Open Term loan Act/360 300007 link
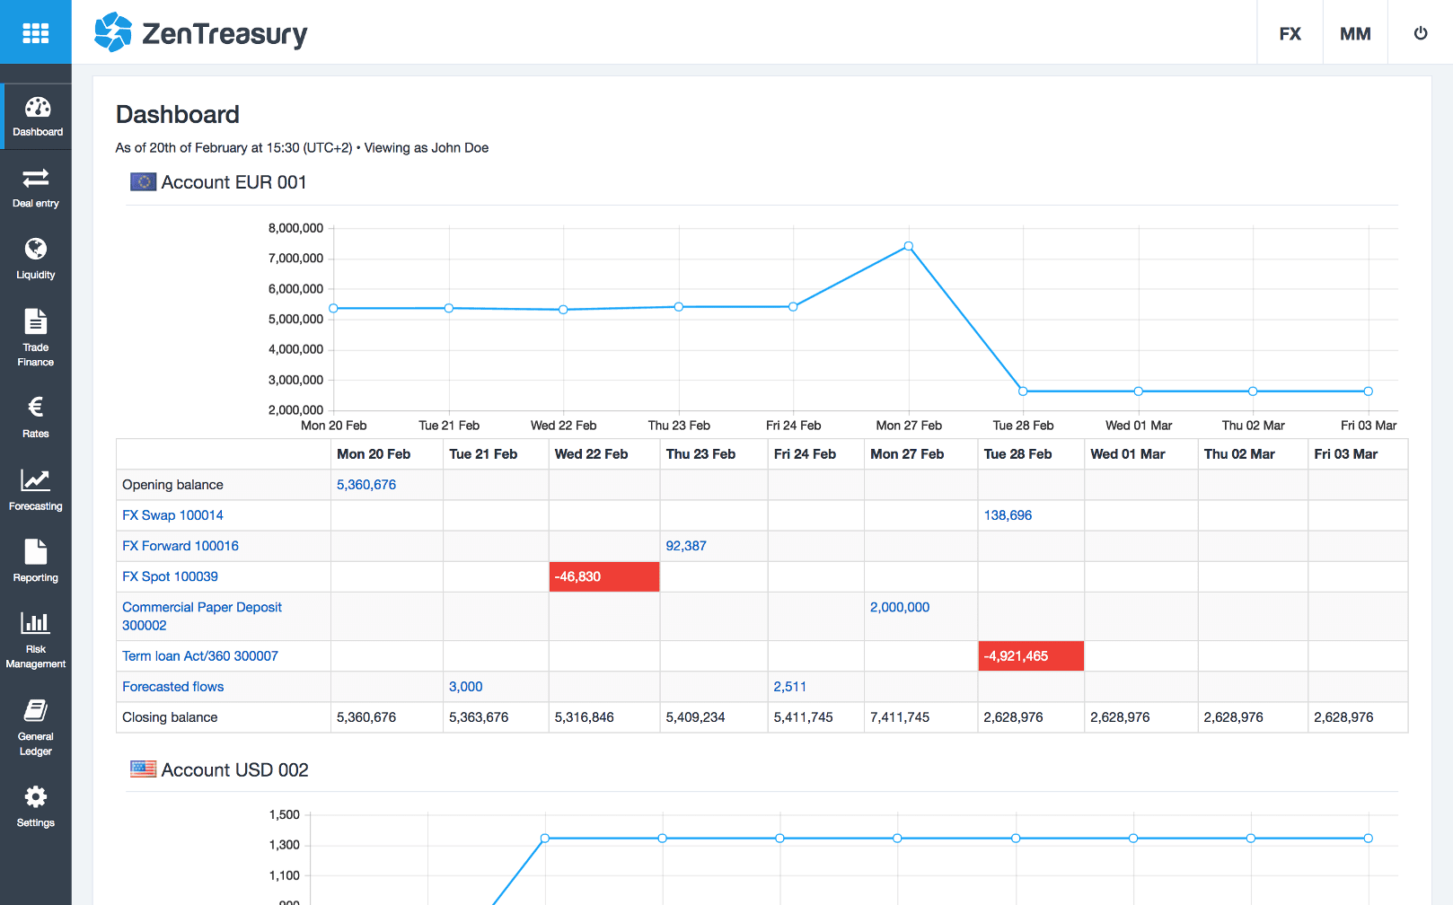The width and height of the screenshot is (1453, 905). click(x=200, y=656)
